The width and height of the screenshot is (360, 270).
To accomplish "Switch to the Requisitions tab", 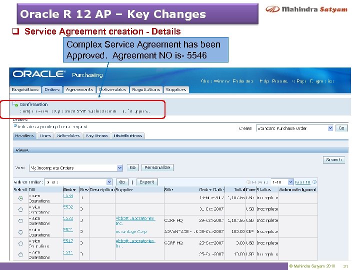I will click(25, 89).
